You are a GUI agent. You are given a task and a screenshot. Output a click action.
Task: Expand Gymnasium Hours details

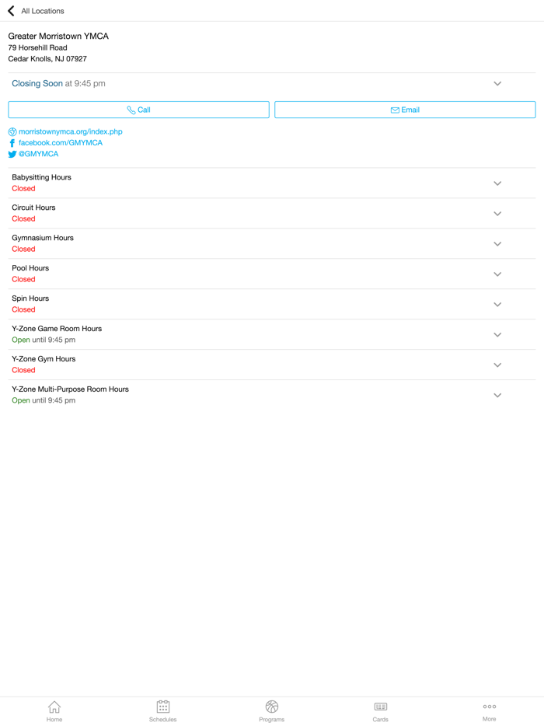tap(497, 244)
